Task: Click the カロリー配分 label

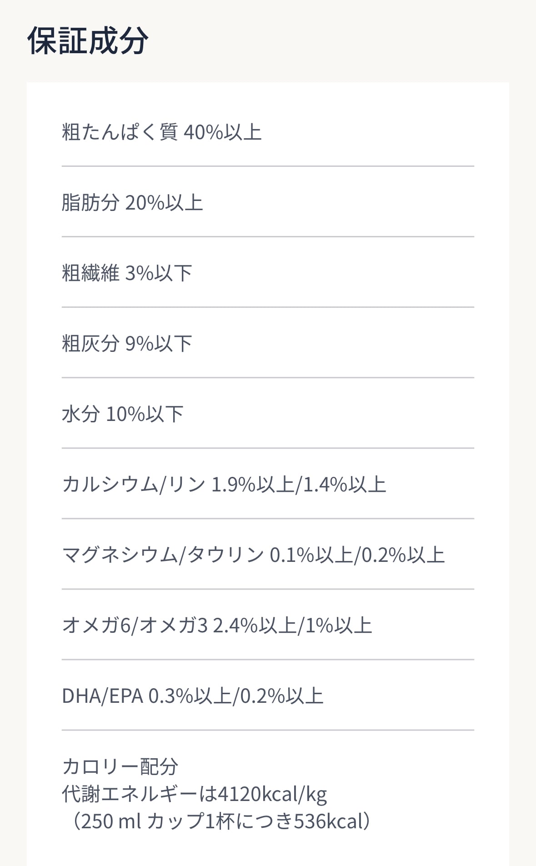Action: [x=120, y=767]
